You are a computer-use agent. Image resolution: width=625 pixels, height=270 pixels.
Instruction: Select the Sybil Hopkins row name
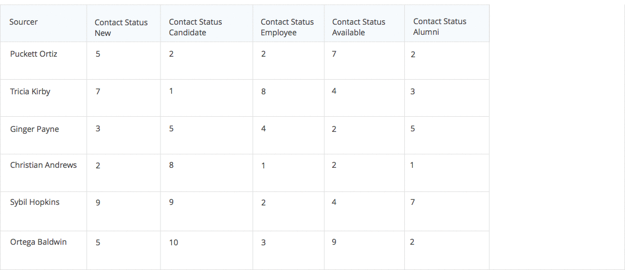(x=35, y=202)
